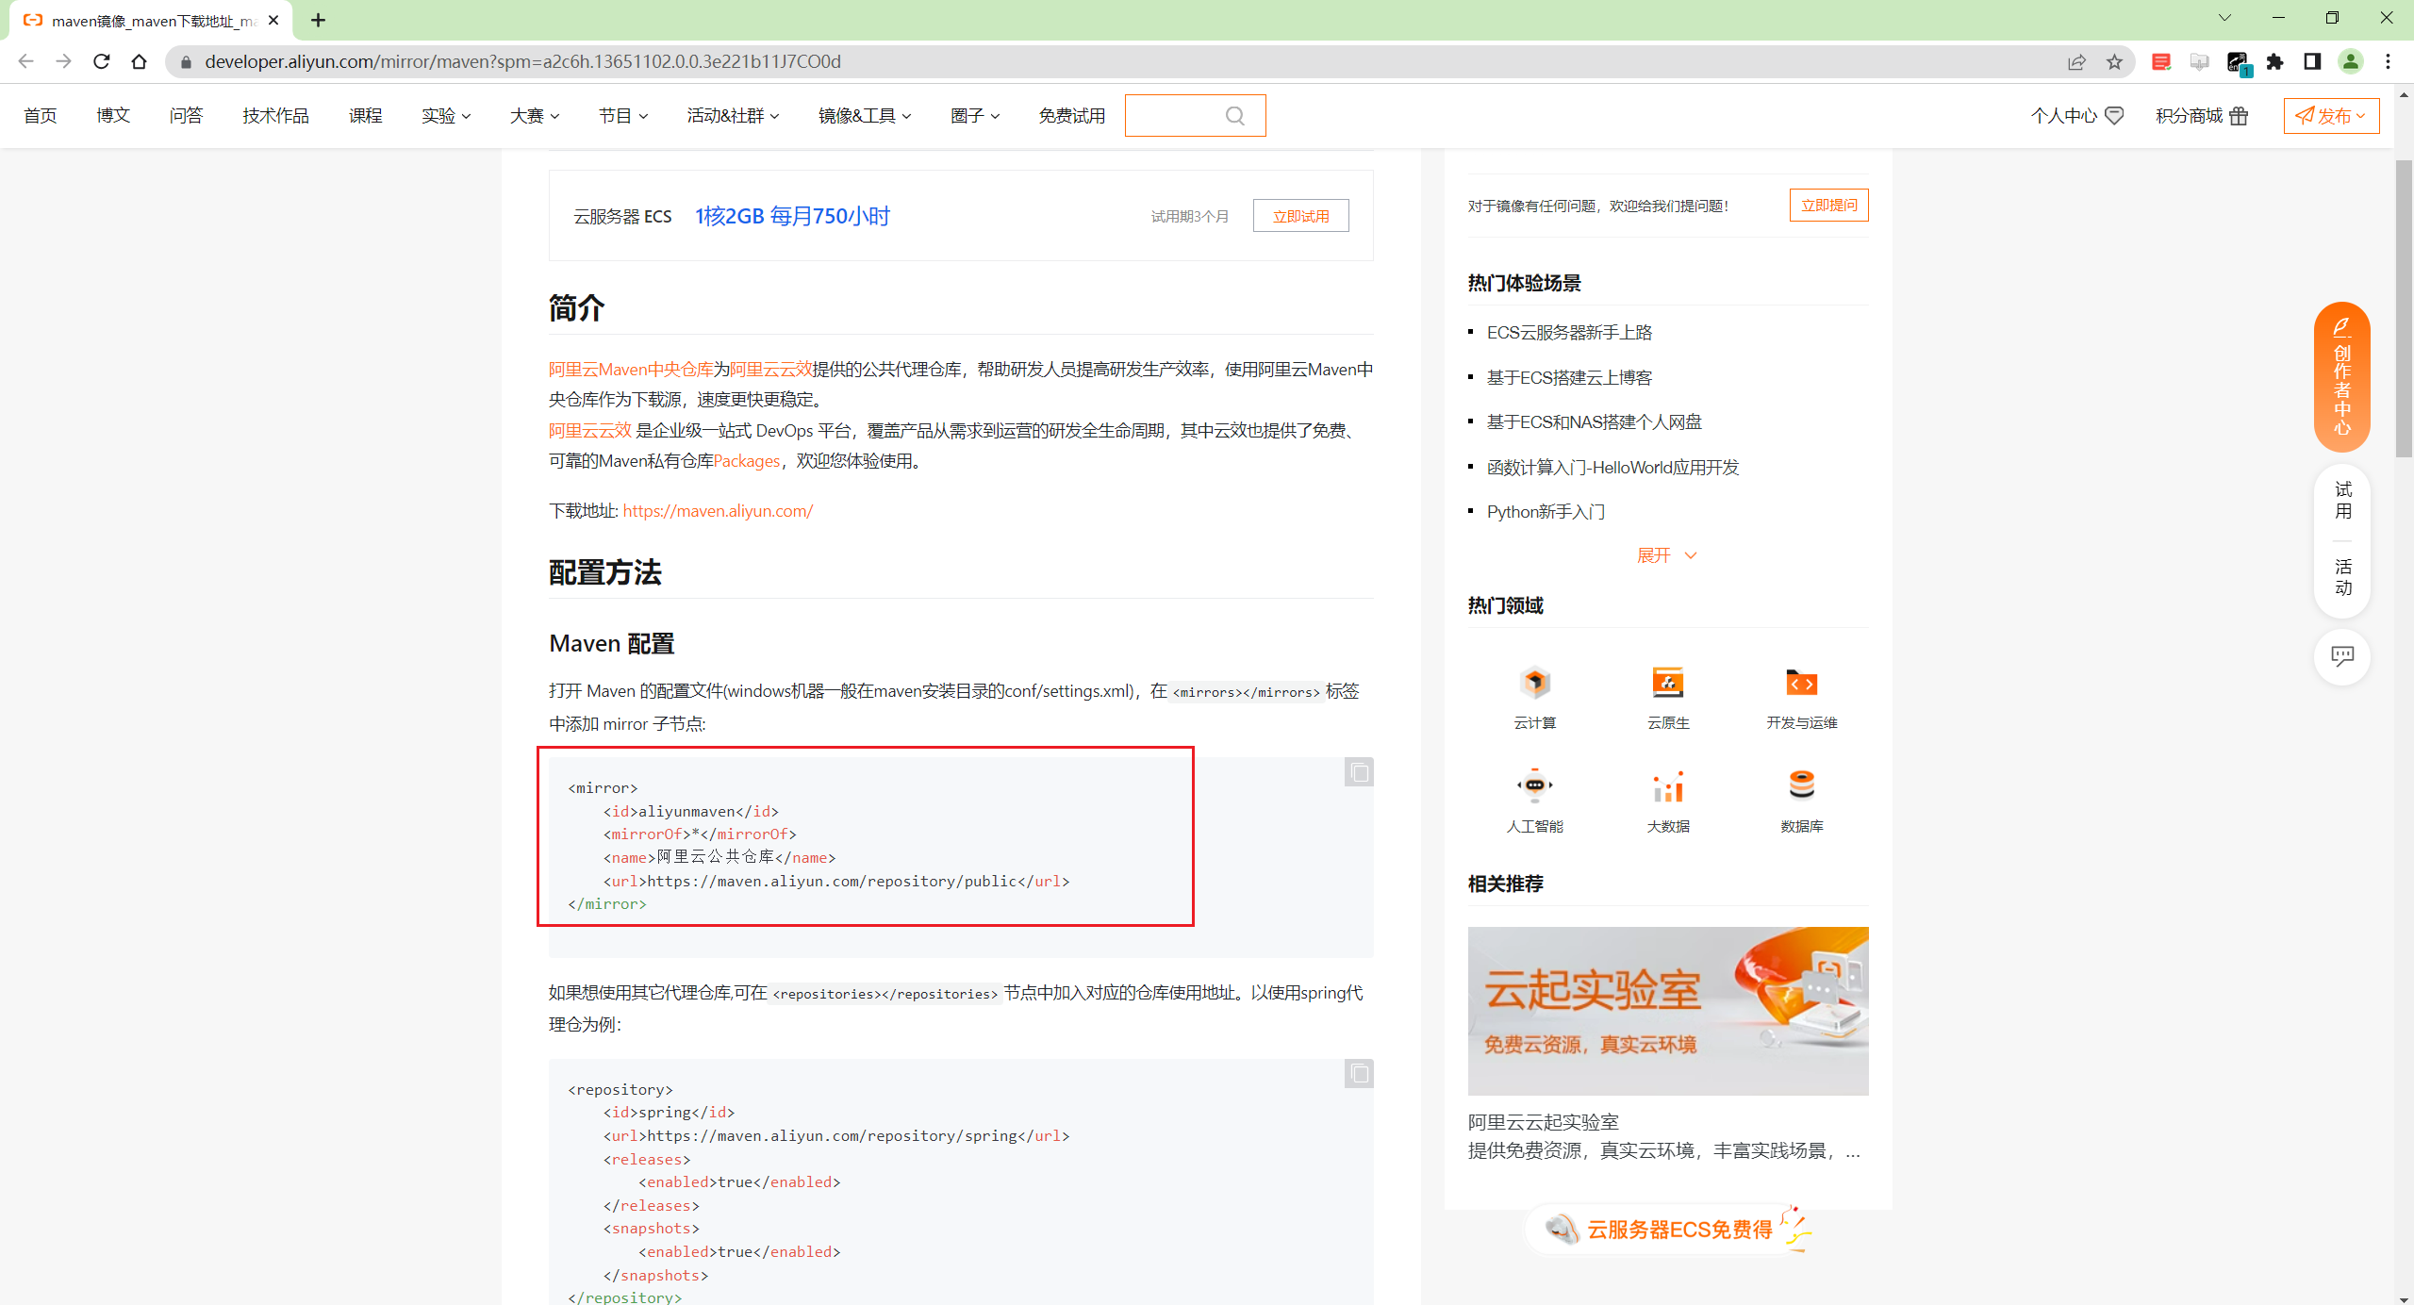Click the browser back arrow

point(25,61)
